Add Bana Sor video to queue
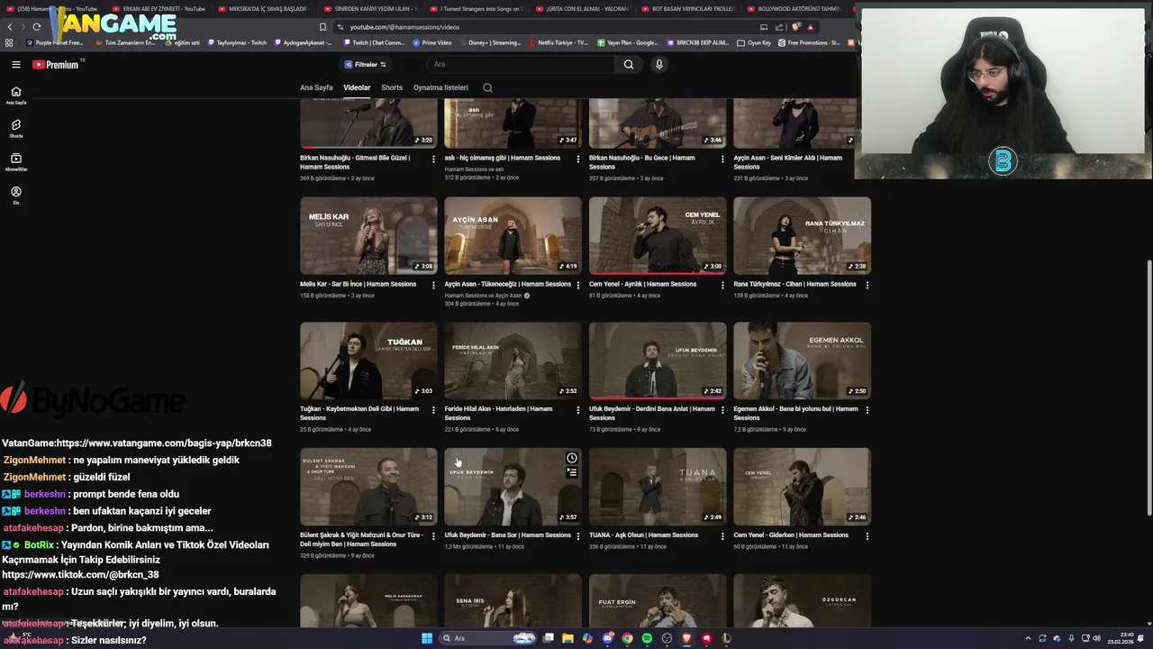 pos(571,472)
